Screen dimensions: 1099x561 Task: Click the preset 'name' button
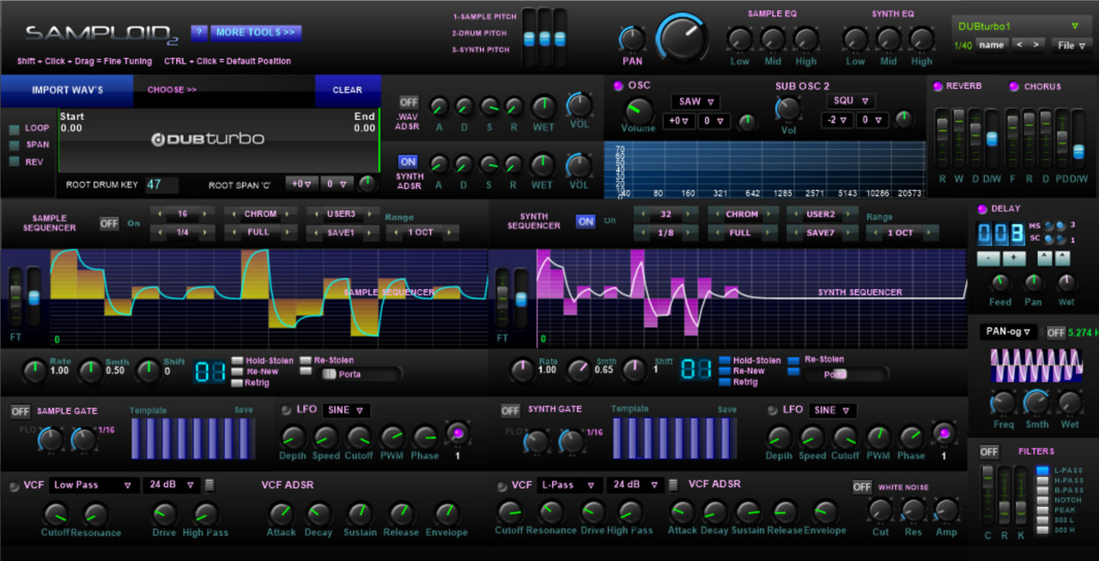(992, 45)
